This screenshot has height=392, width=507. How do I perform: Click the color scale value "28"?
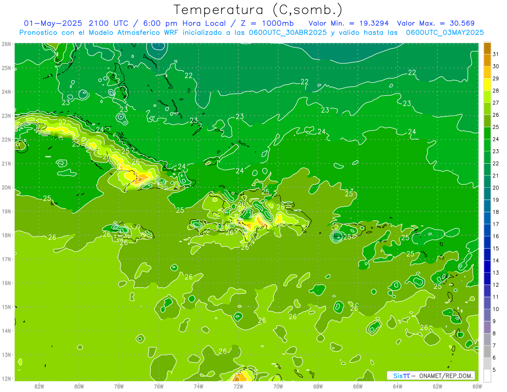pos(496,90)
